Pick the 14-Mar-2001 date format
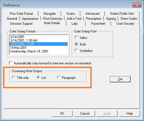 [x=38, y=48]
